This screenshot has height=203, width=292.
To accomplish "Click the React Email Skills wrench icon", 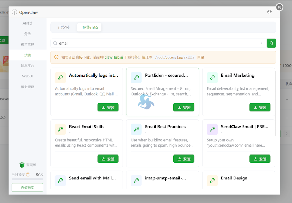I will tap(60, 129).
